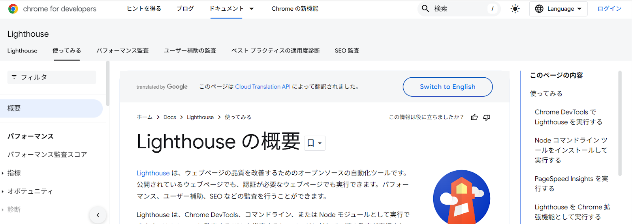Expand the 診断 tree item
632x224 pixels.
(3, 209)
